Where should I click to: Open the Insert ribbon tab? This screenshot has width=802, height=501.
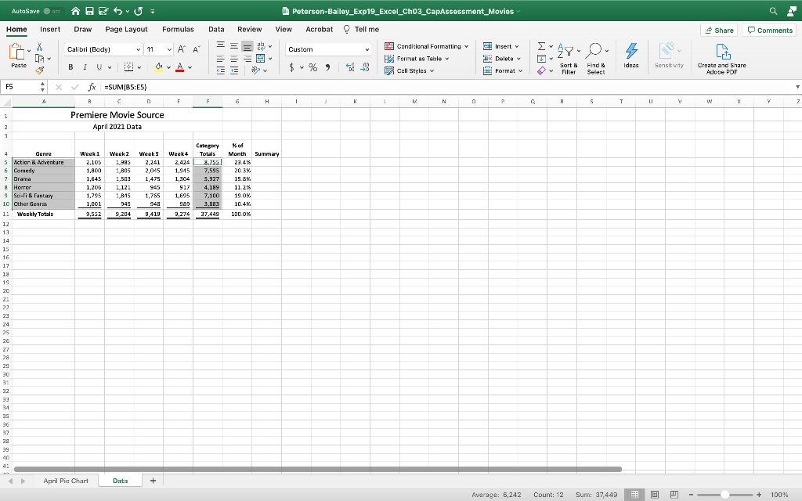coord(50,29)
